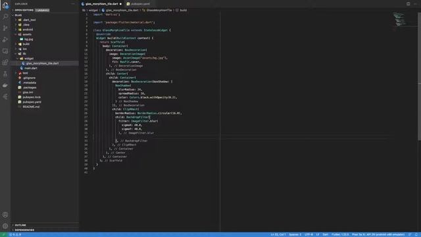
Task: Open the Run and Debug view
Action: (x=5, y=39)
